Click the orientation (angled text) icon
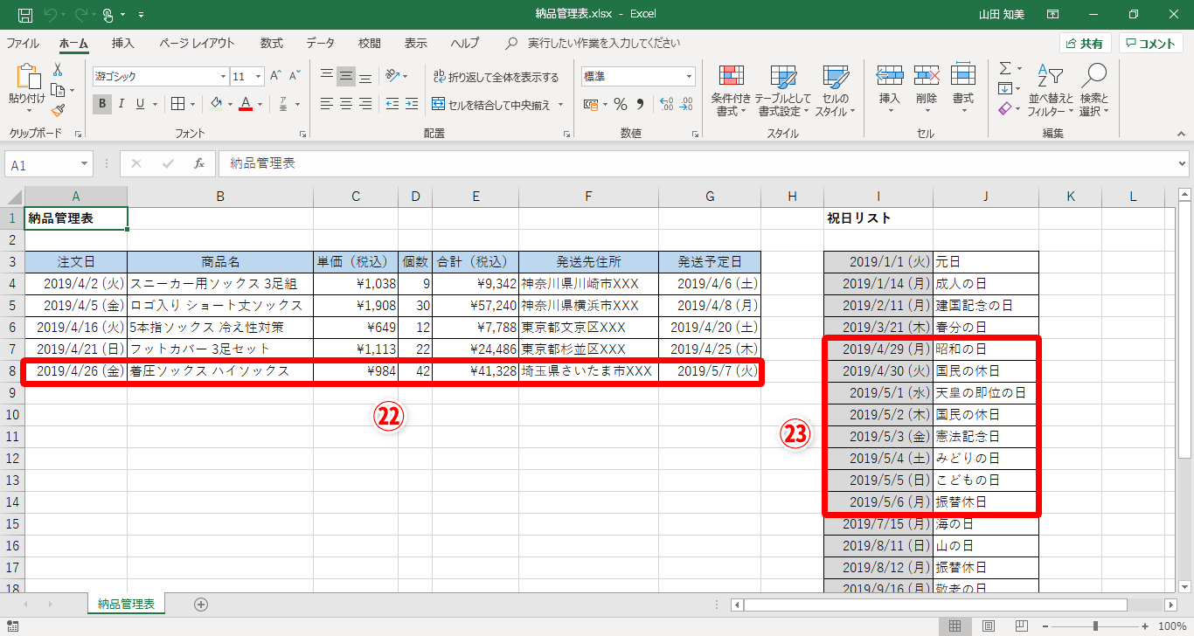The width and height of the screenshot is (1194, 636). [x=393, y=76]
